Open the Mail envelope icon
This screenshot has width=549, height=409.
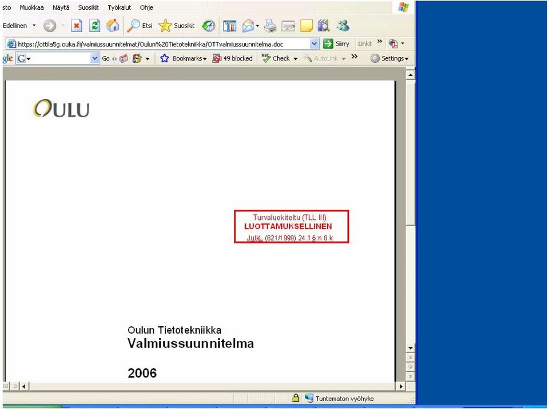tap(248, 26)
